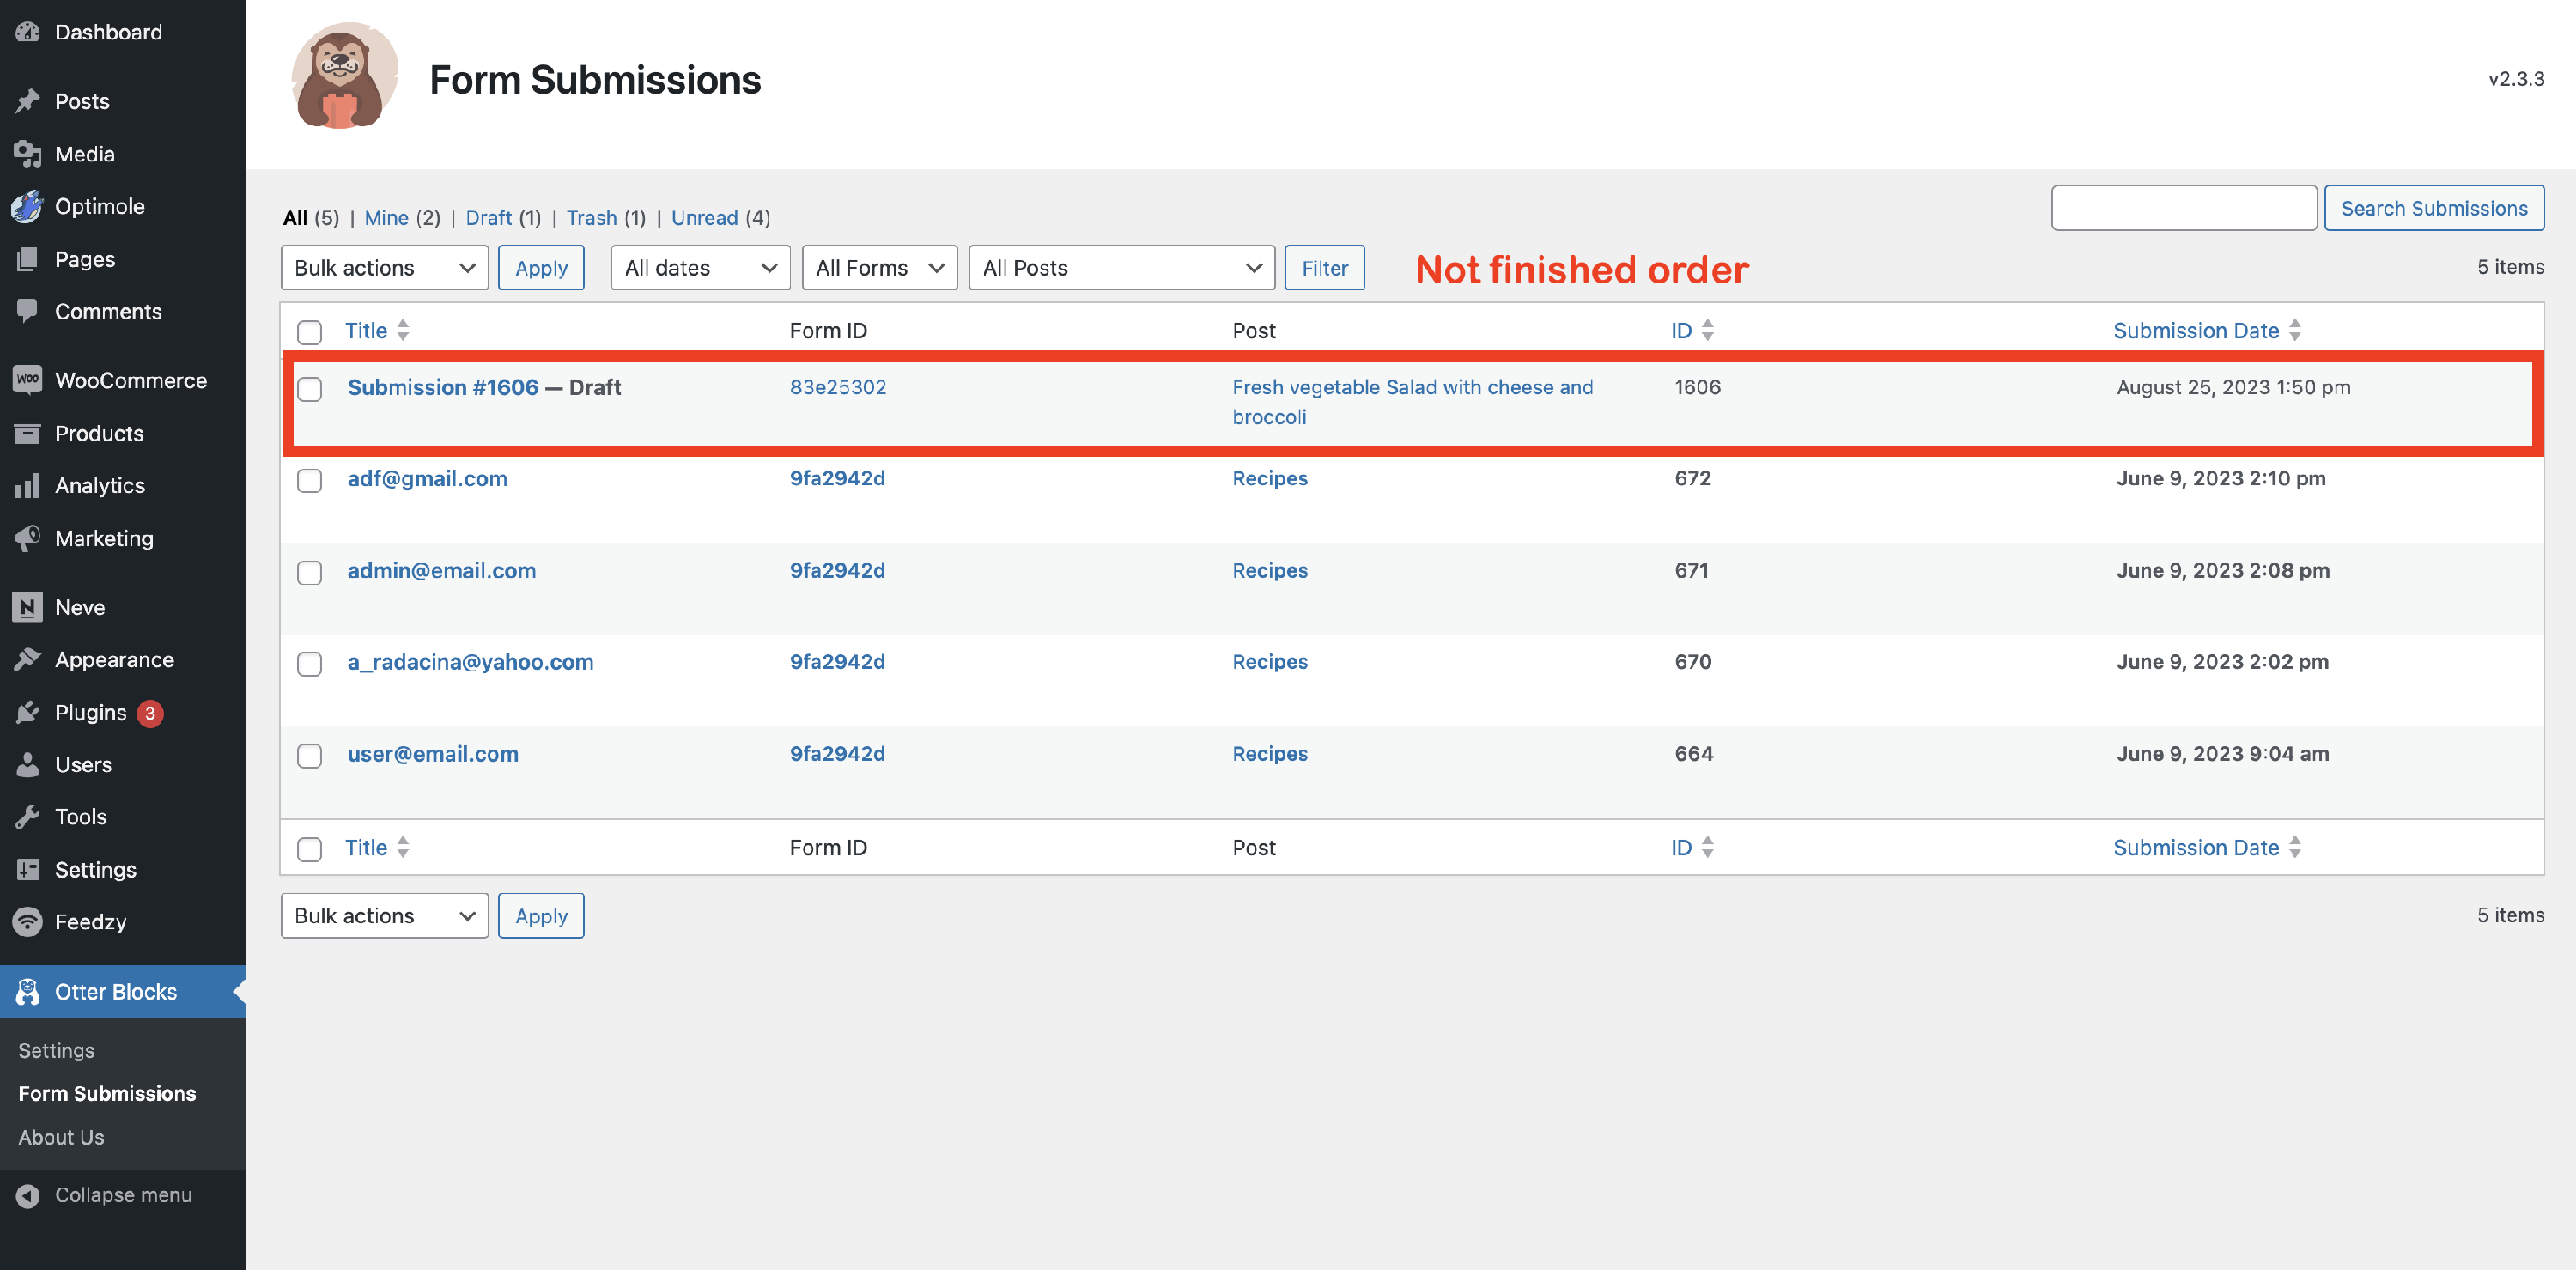This screenshot has width=2576, height=1270.
Task: Check the Submission #1606 row checkbox
Action: click(310, 389)
